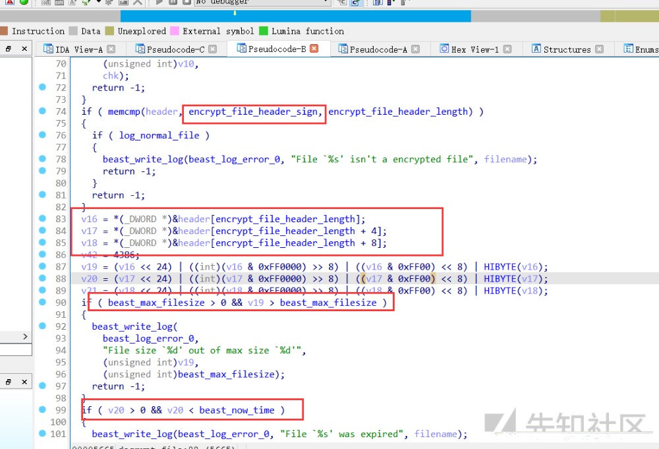Click HIBYTE(v17) on line 88

513,279
